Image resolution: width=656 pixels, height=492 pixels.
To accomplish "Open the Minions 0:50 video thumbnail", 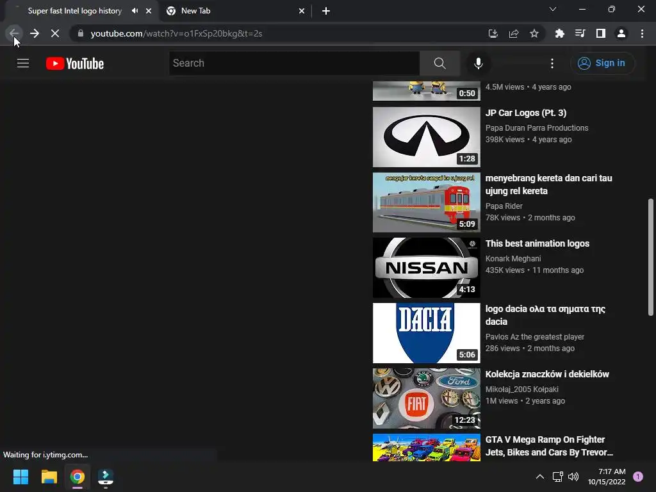I will pos(426,91).
